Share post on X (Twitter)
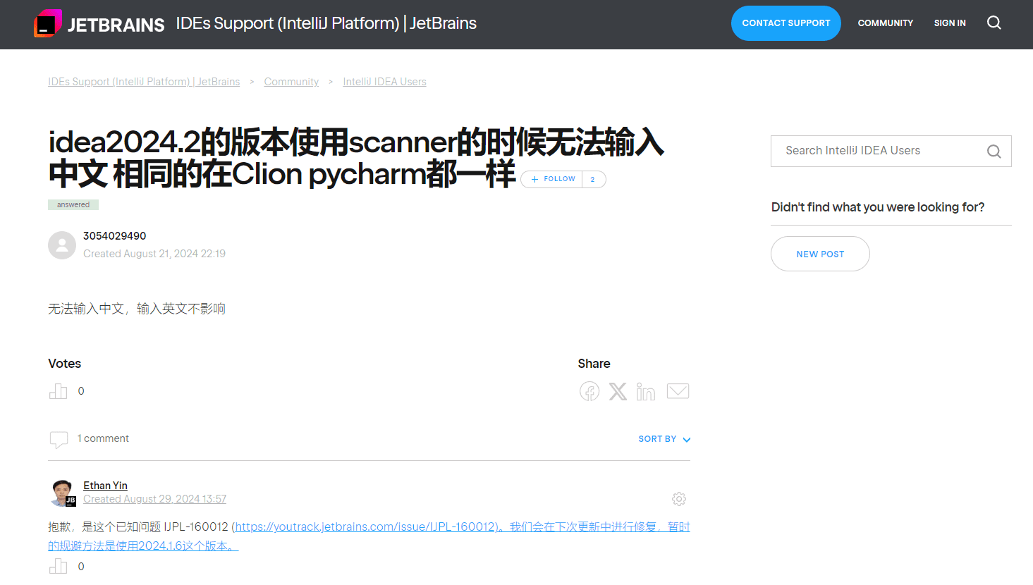Screen dimensions: 1033x585 [x=618, y=391]
